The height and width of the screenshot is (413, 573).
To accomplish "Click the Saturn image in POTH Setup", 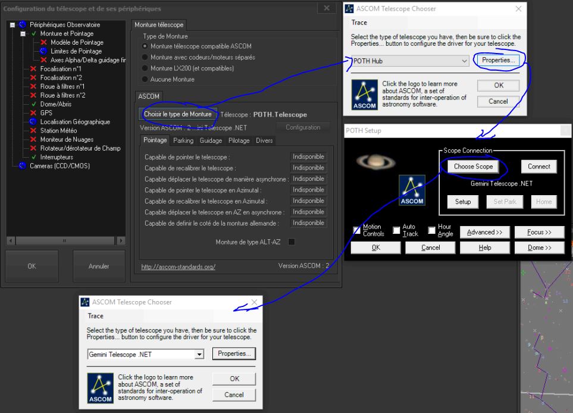I will pos(373,162).
